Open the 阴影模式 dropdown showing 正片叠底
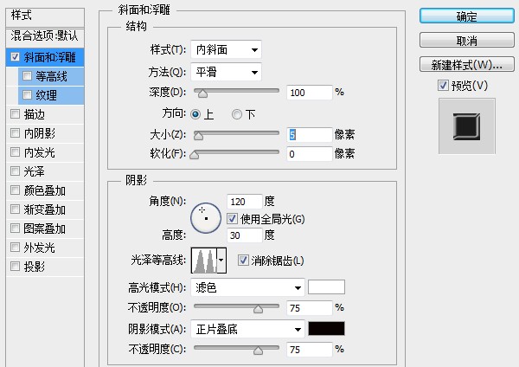This screenshot has height=367, width=519. (x=247, y=329)
